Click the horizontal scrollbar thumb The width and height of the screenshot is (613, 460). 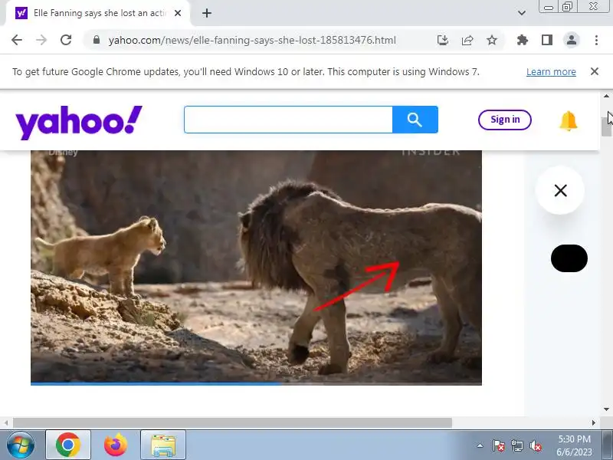pyautogui.click(x=232, y=423)
